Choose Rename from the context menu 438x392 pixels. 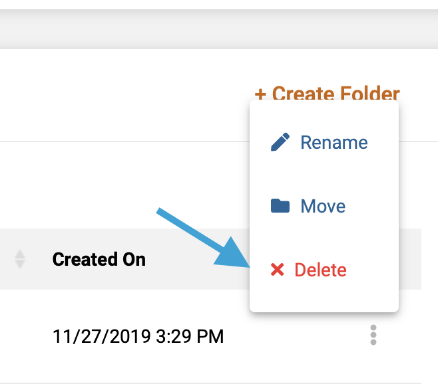334,142
